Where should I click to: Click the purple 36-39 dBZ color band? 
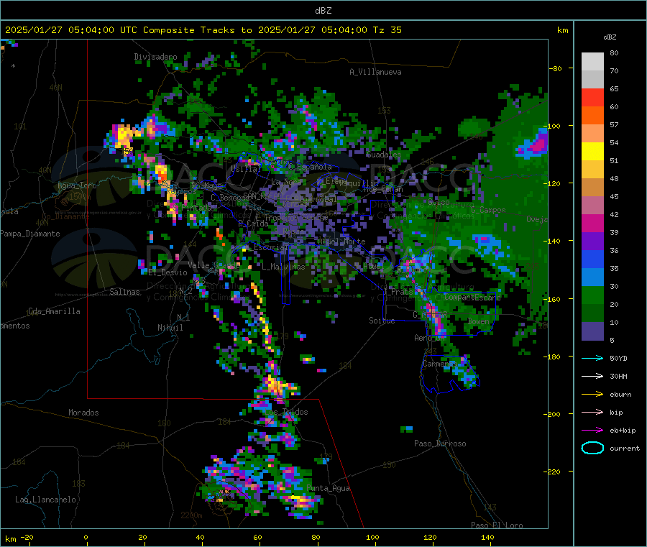592,242
